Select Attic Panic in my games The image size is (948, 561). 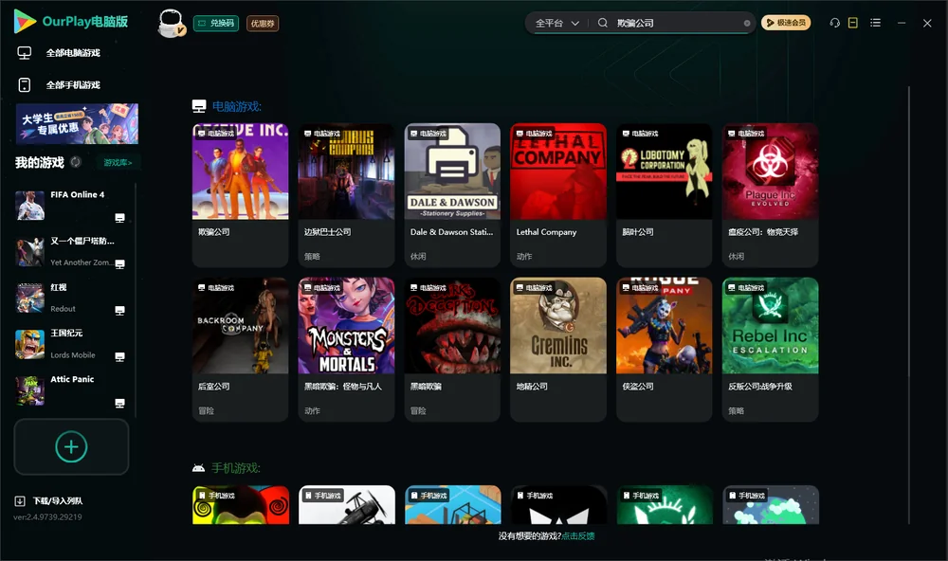tap(71, 390)
